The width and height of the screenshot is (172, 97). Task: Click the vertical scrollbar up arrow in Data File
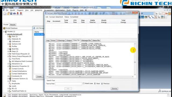coord(135,44)
